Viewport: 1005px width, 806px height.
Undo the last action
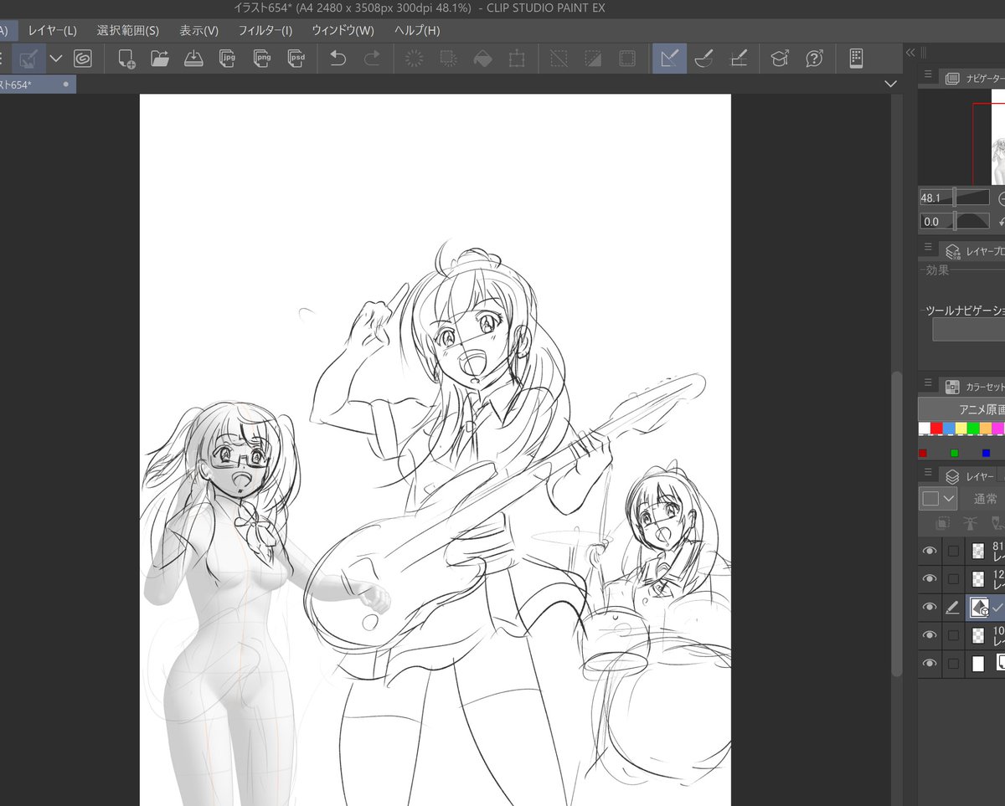[x=338, y=59]
